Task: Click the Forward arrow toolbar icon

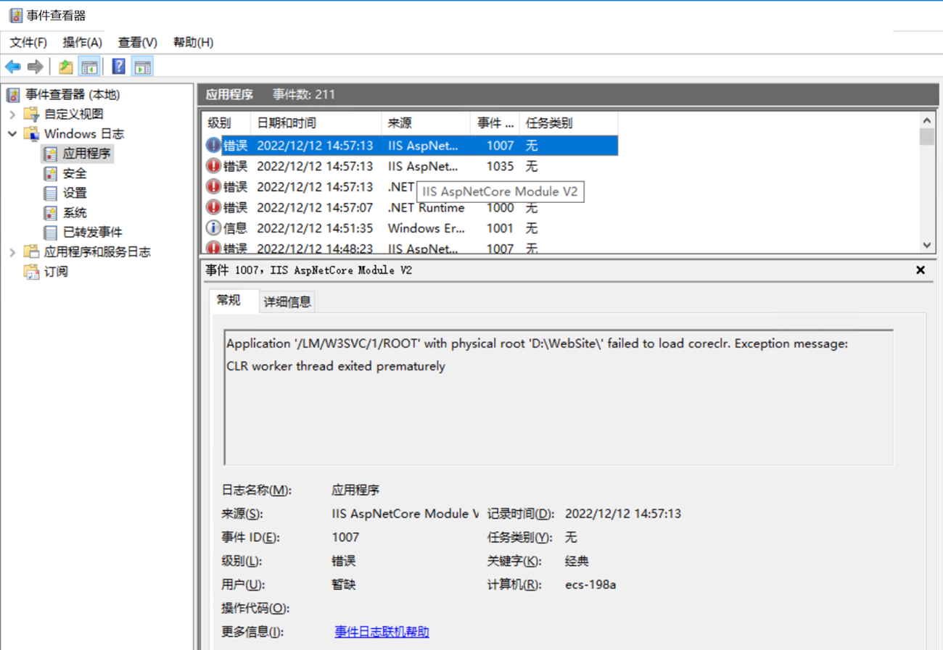Action: (35, 67)
